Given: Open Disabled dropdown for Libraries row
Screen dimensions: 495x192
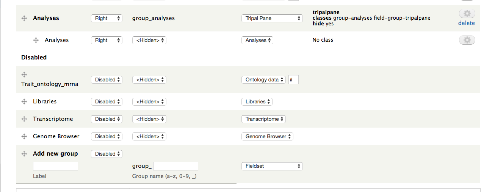Looking at the screenshot, I should coord(107,101).
